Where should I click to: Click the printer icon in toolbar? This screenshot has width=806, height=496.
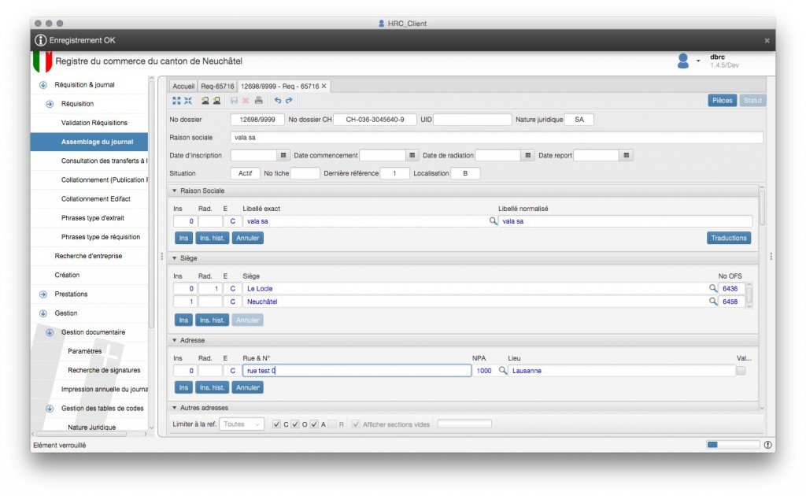(x=258, y=100)
